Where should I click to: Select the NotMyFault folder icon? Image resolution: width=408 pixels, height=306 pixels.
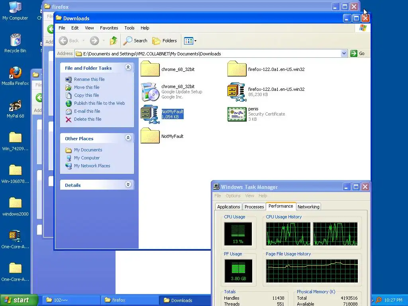coord(150,135)
